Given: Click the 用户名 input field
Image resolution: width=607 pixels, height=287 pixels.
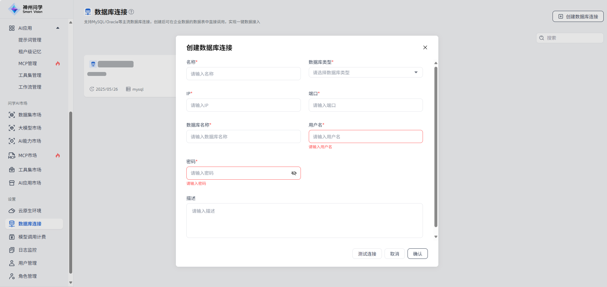Looking at the screenshot, I should (x=365, y=137).
